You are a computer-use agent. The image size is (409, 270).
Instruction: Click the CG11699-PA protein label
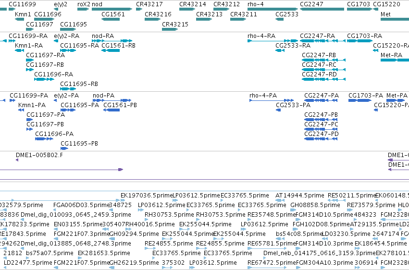point(29,96)
